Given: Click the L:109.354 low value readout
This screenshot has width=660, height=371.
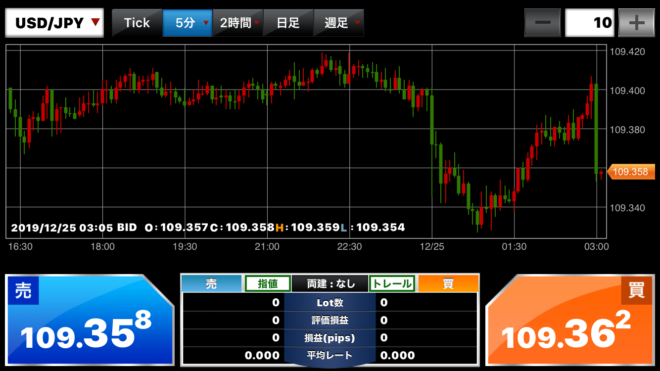Looking at the screenshot, I should (x=373, y=228).
